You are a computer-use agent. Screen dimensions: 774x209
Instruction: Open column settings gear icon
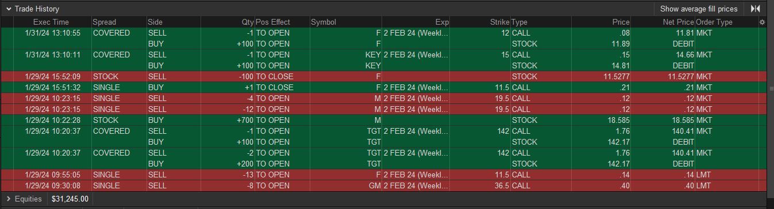point(763,22)
